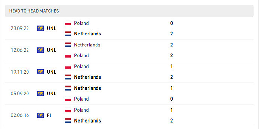This screenshot has height=129, width=259.
Task: Click the UNL competition icon for 12.06.22
Action: (40, 50)
